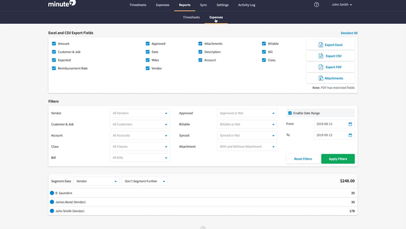The image size is (406, 229).
Task: Open the John Smith user menu
Action: [x=342, y=4]
